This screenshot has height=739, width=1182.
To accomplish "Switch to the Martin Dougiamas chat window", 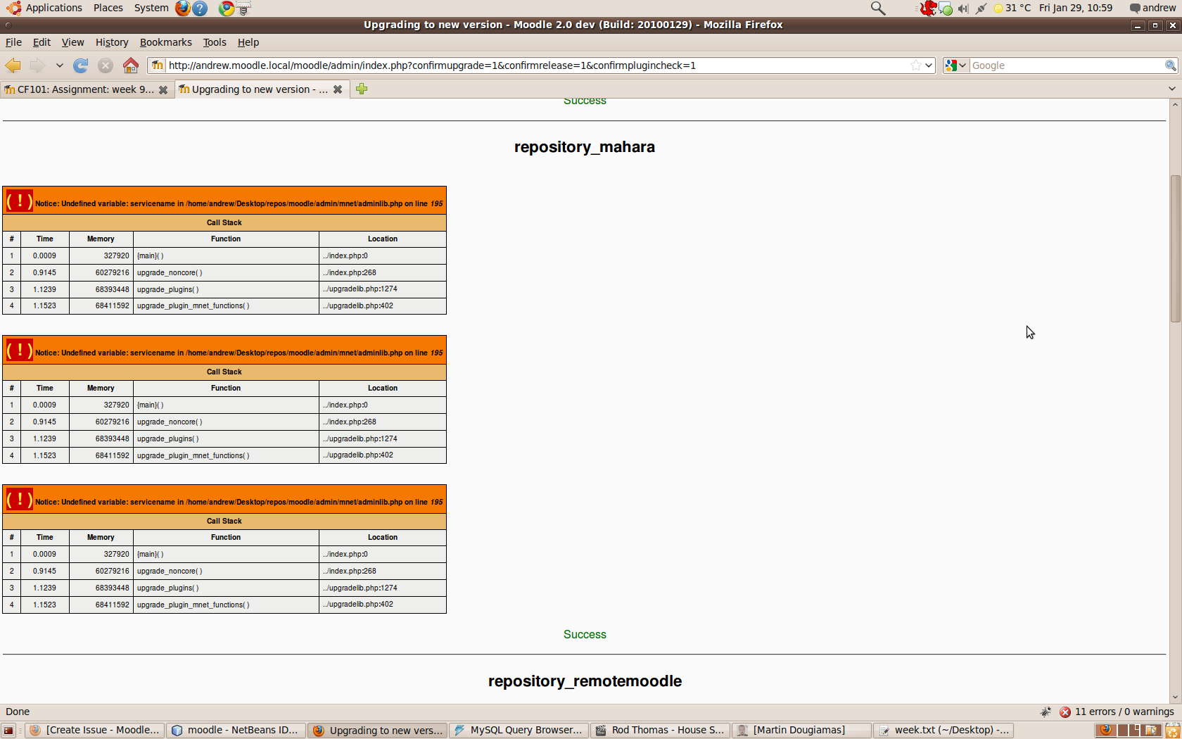I will 801,731.
